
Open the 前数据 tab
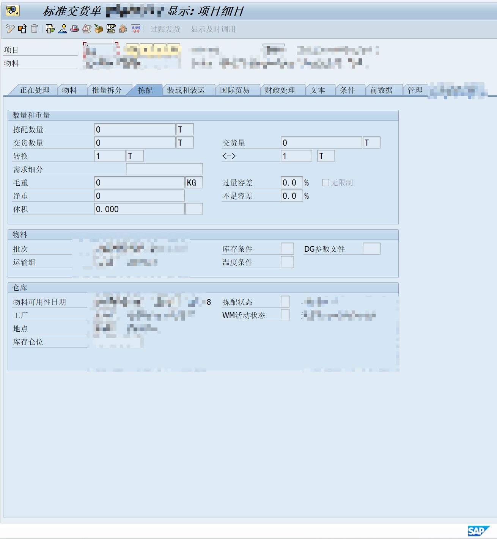coord(381,90)
